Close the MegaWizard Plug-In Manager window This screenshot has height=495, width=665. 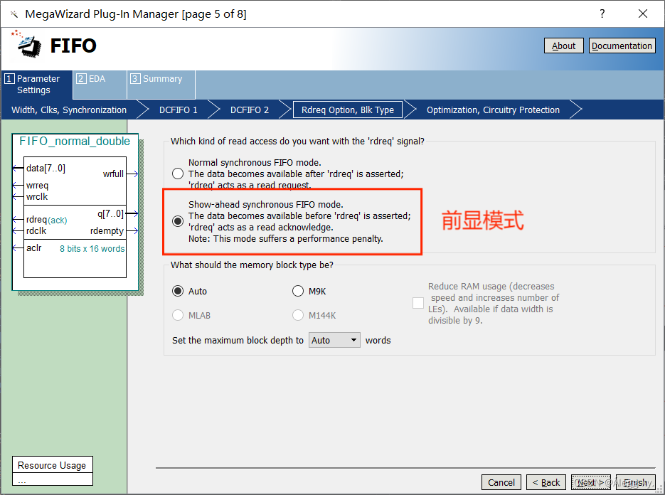(x=643, y=14)
